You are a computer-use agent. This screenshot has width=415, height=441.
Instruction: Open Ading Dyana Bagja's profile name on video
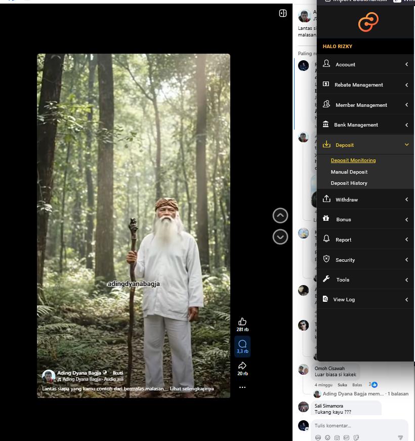(x=79, y=373)
